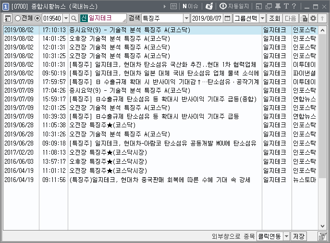This screenshot has width=330, height=243.
Task: Click the small play arrow in title bar
Action: click(x=165, y=7)
